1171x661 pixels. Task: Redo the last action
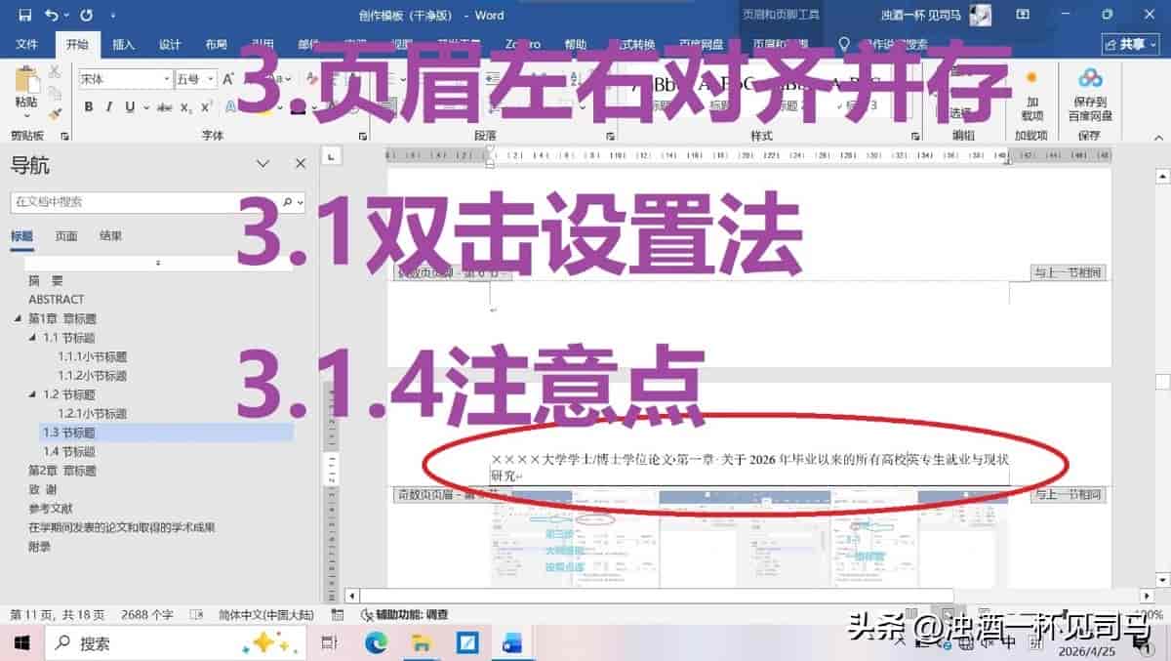click(x=86, y=15)
